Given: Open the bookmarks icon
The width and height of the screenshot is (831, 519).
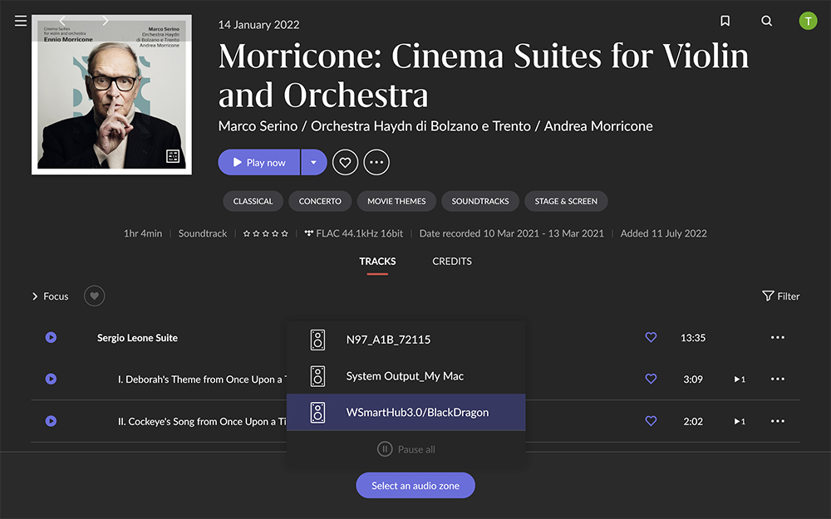Looking at the screenshot, I should point(725,21).
